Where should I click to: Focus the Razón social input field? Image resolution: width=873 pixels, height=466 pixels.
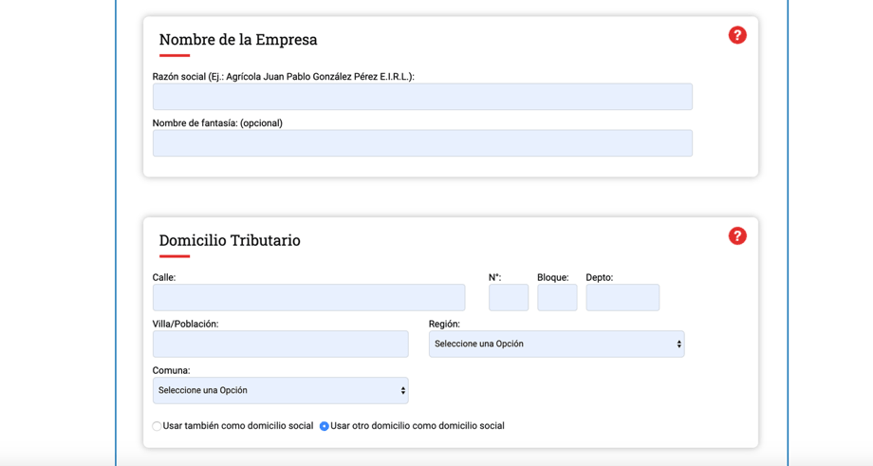pyautogui.click(x=422, y=97)
